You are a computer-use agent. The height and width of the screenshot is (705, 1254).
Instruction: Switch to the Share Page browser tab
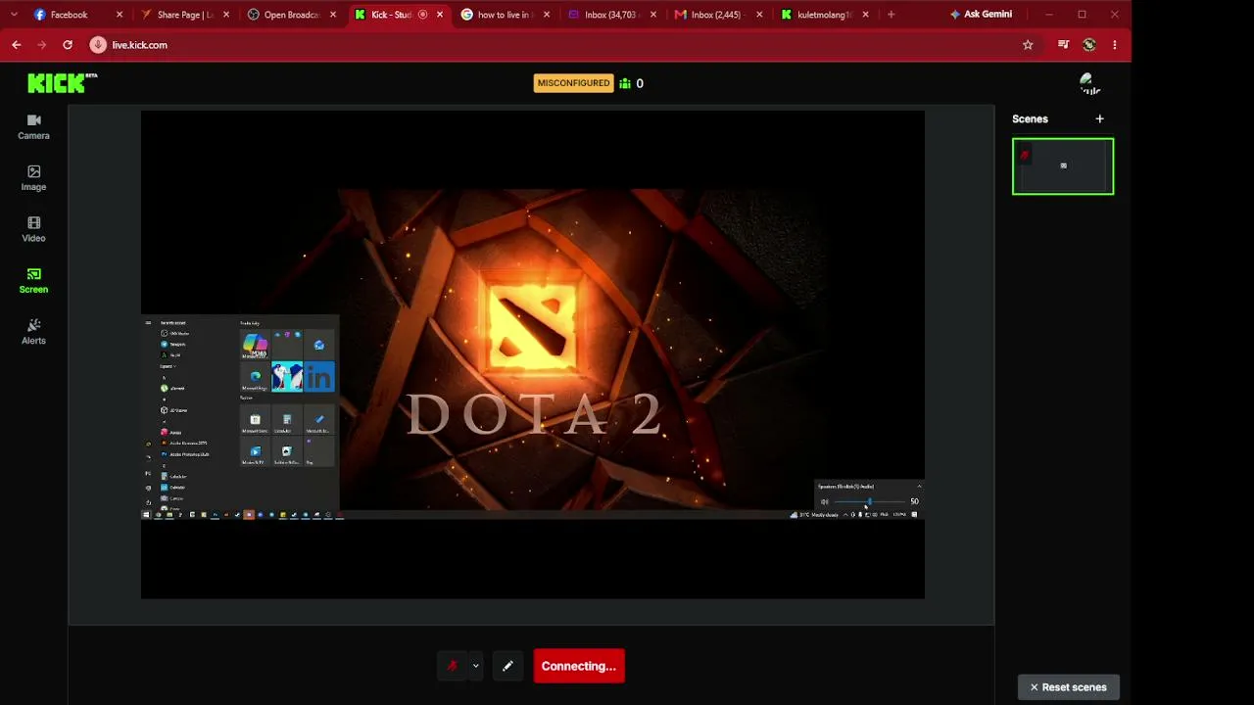184,15
